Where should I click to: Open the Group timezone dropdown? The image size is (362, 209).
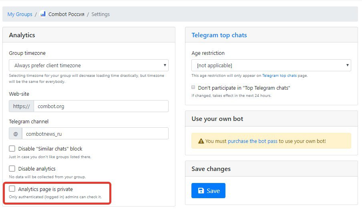click(88, 65)
